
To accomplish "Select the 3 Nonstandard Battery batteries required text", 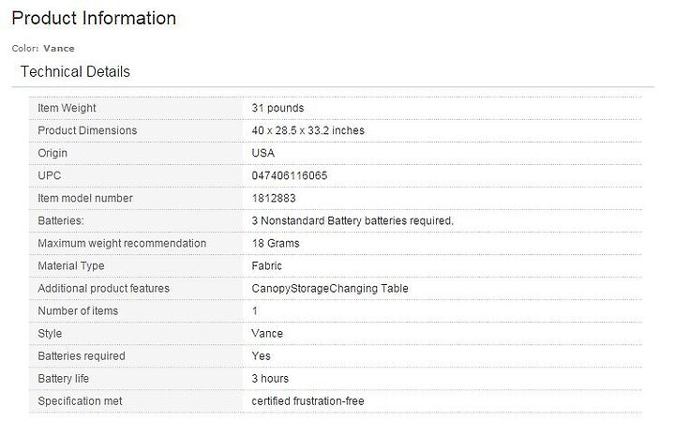I will 352,221.
